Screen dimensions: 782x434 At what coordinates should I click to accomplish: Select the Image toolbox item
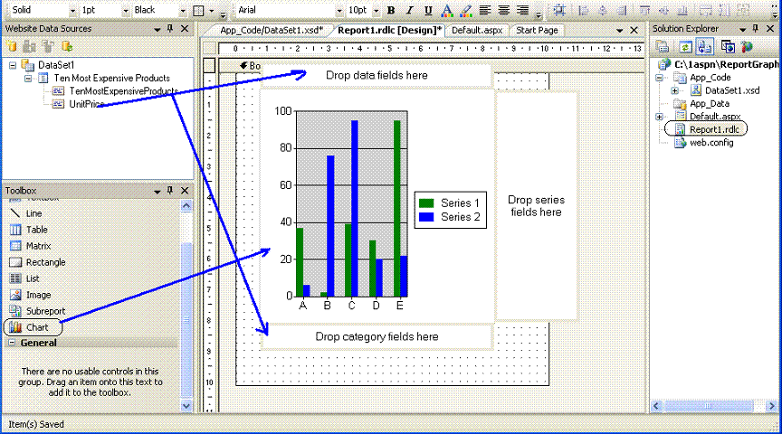click(38, 295)
